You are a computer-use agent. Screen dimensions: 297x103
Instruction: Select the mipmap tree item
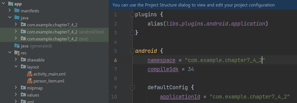tap(35, 88)
